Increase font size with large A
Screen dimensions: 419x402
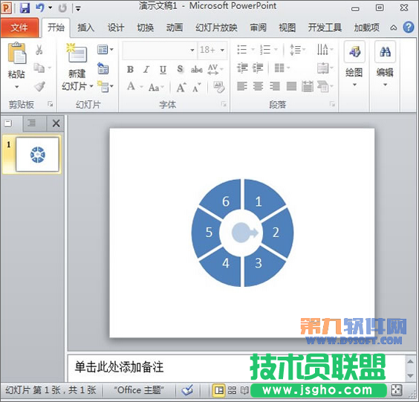[x=181, y=87]
